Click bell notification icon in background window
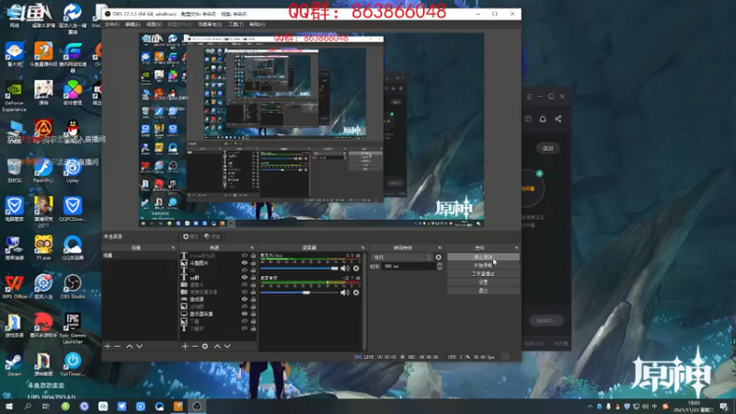736x414 pixels. [543, 119]
